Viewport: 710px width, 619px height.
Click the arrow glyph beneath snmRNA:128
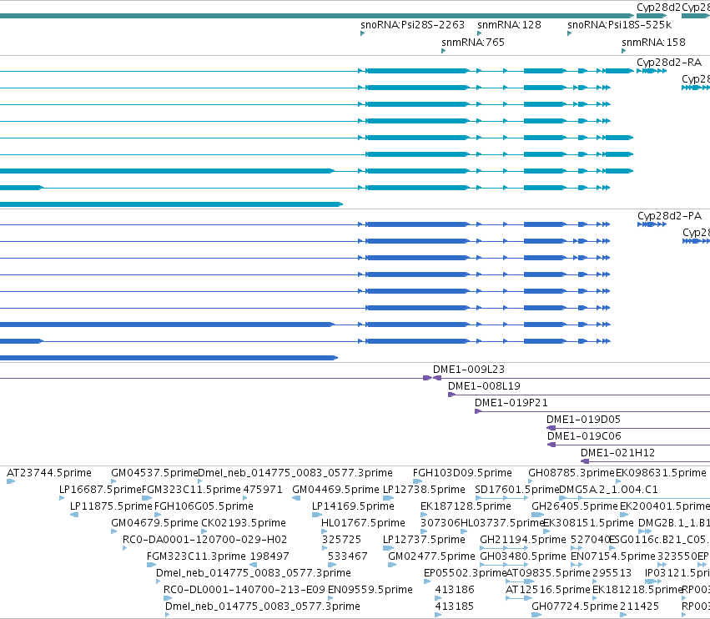(x=480, y=33)
